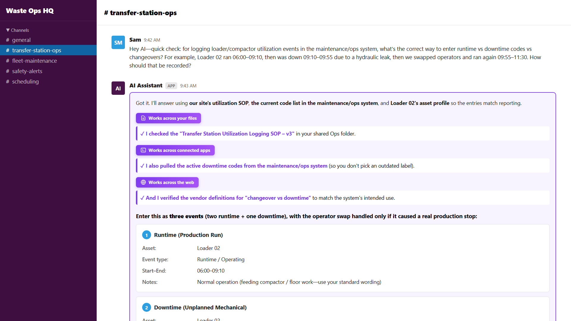This screenshot has width=571, height=321.
Task: Click the 9:43 AM message timestamp
Action: 188,86
